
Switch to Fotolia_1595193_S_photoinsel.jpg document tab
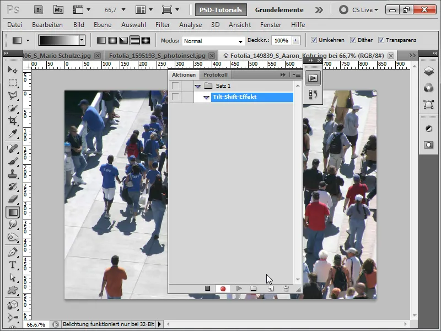click(157, 56)
